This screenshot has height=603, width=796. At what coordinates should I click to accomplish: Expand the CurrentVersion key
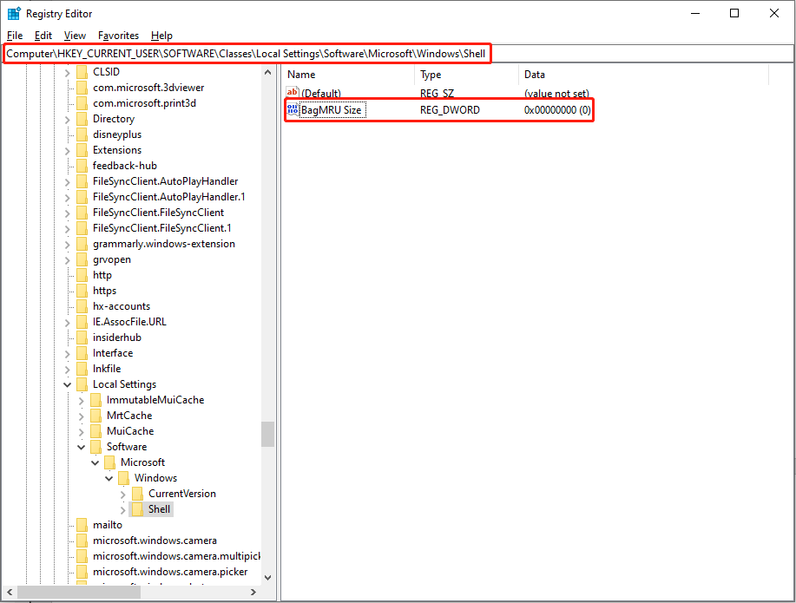(122, 494)
